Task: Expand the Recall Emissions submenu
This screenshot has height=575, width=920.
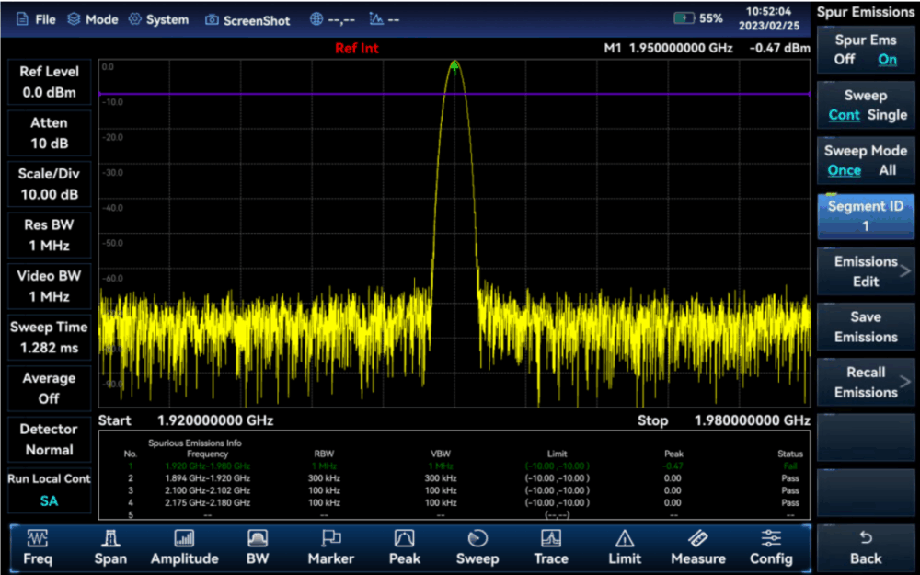Action: 865,382
